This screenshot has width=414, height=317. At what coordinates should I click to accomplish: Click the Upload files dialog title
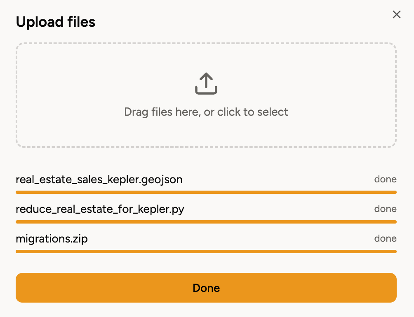55,22
